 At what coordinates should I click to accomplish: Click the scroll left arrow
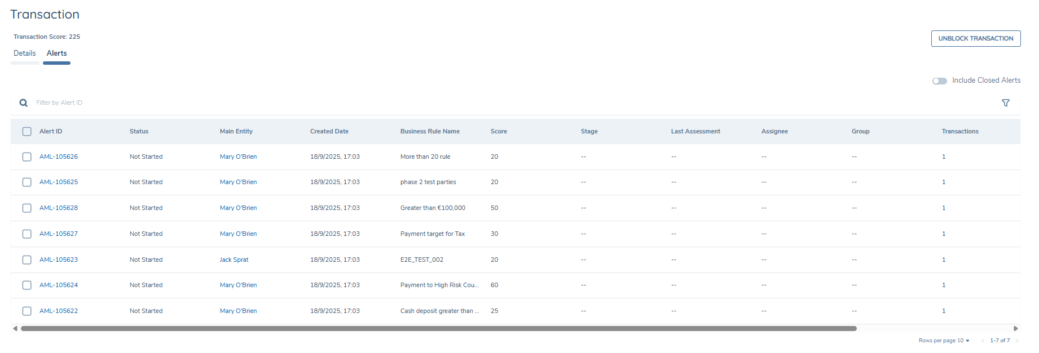15,328
